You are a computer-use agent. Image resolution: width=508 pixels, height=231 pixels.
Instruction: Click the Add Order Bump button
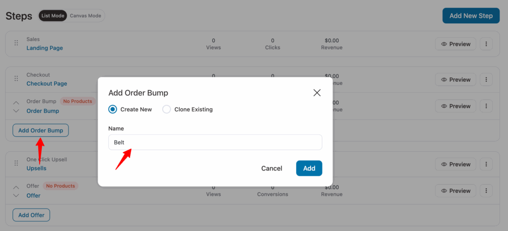[x=41, y=130]
